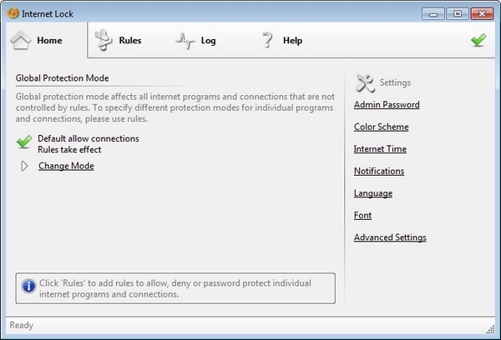Open Admin Password settings
The width and height of the screenshot is (501, 340).
click(x=387, y=105)
